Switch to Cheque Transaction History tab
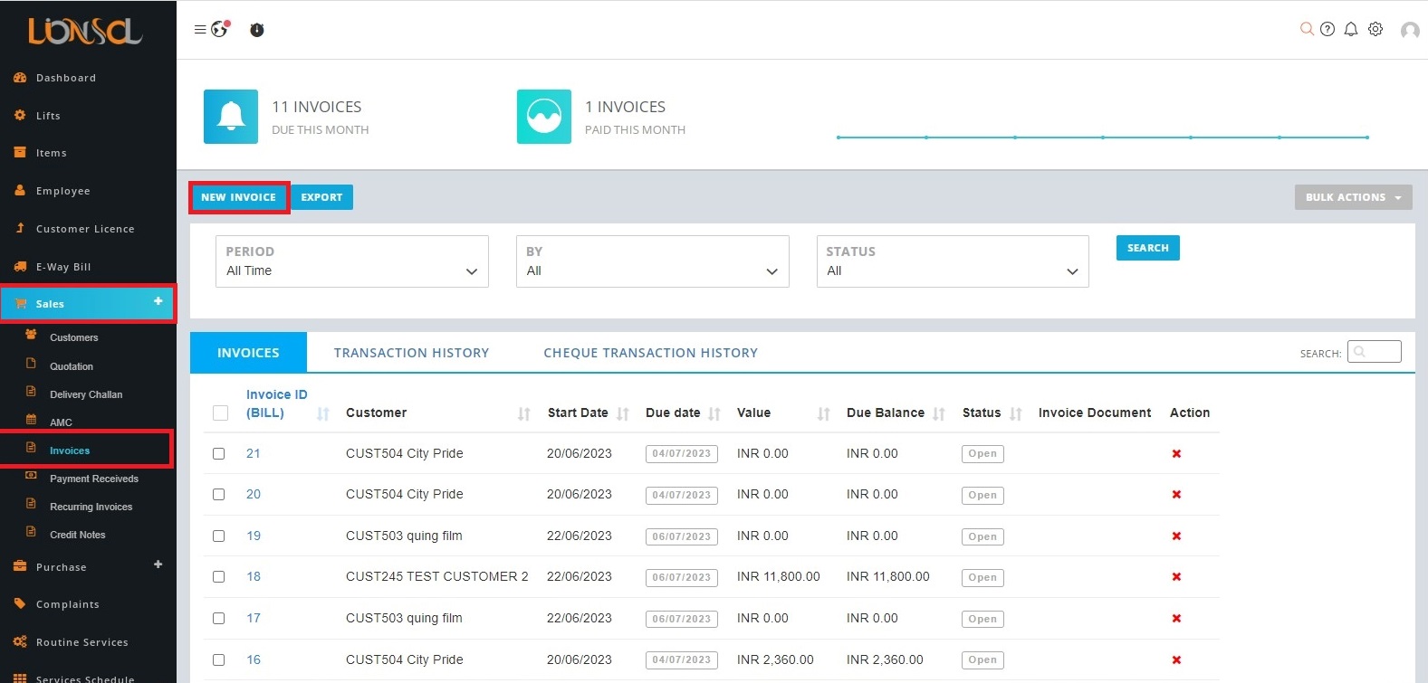 pyautogui.click(x=650, y=353)
